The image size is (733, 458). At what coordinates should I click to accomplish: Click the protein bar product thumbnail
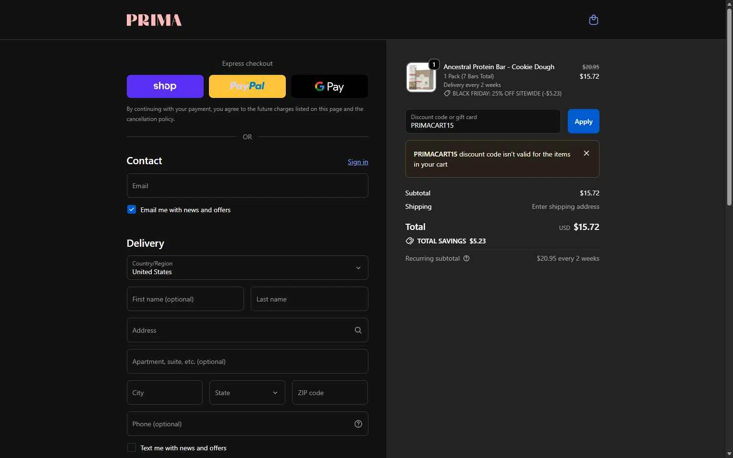click(x=421, y=77)
